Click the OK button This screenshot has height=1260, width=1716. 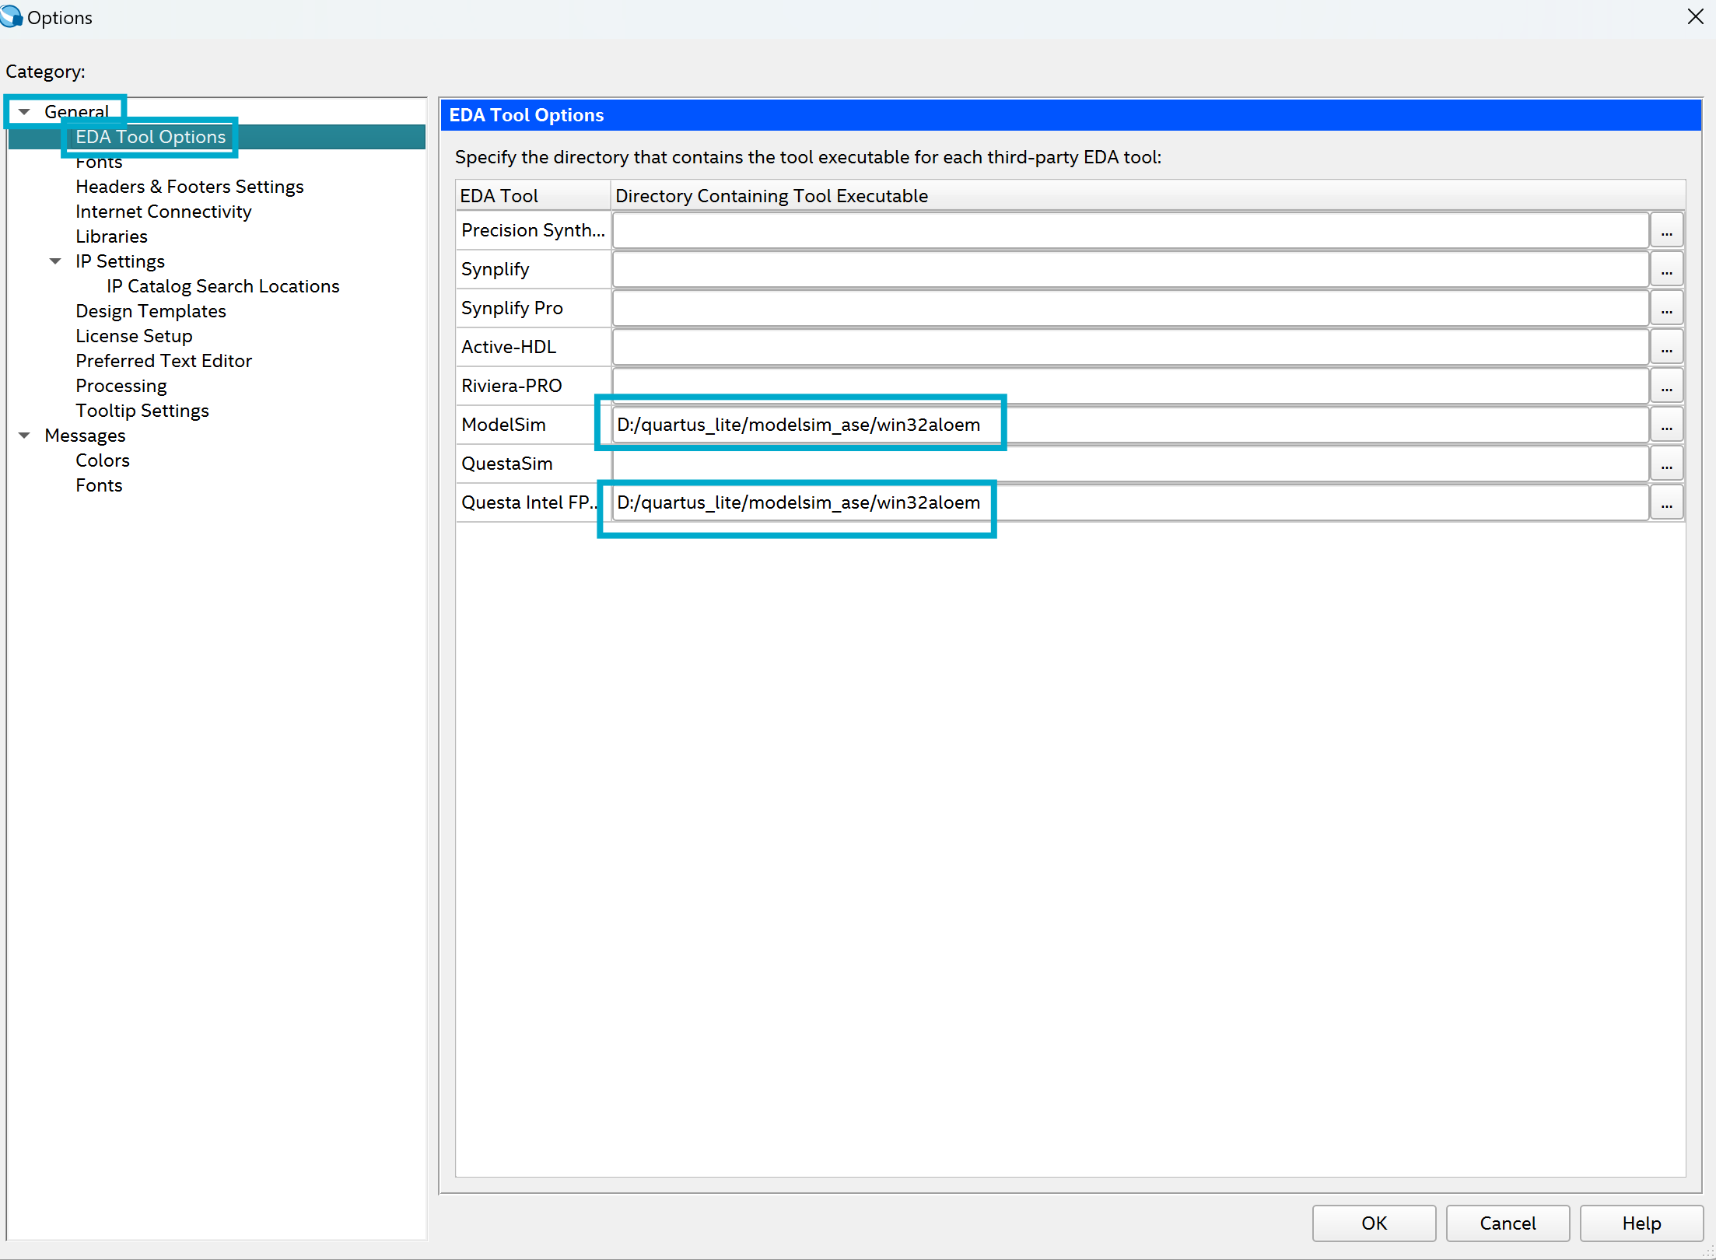pyautogui.click(x=1373, y=1223)
